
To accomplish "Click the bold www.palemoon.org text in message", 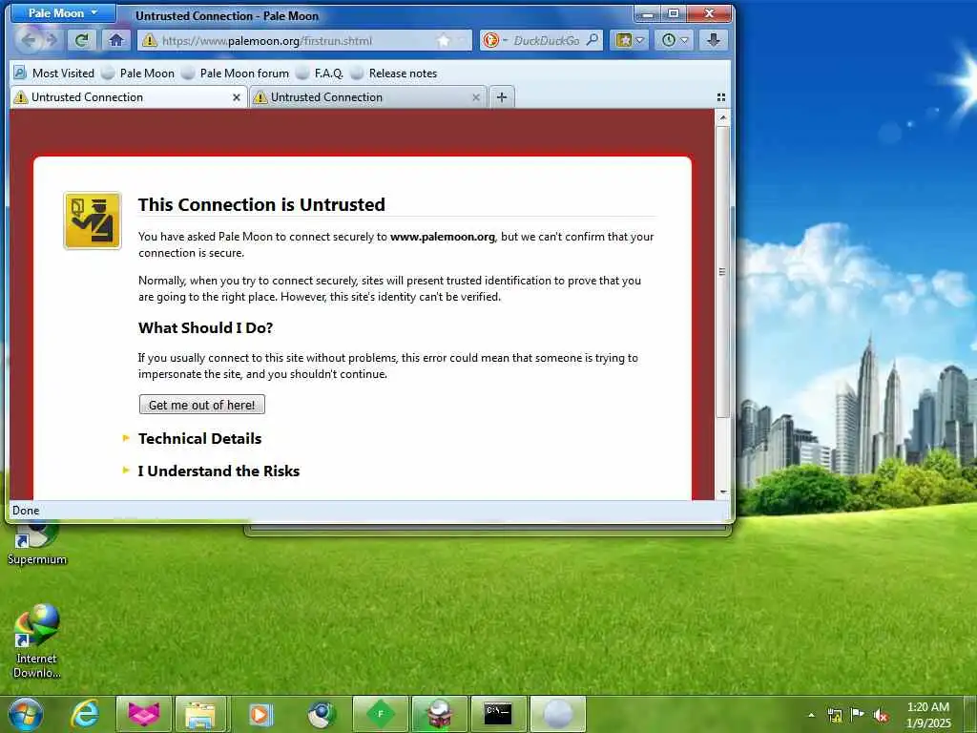I will (x=443, y=237).
